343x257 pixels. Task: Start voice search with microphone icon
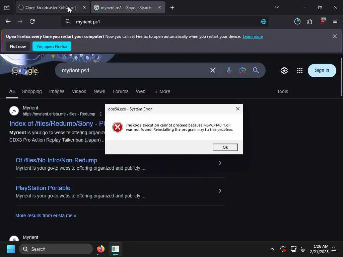pos(229,70)
